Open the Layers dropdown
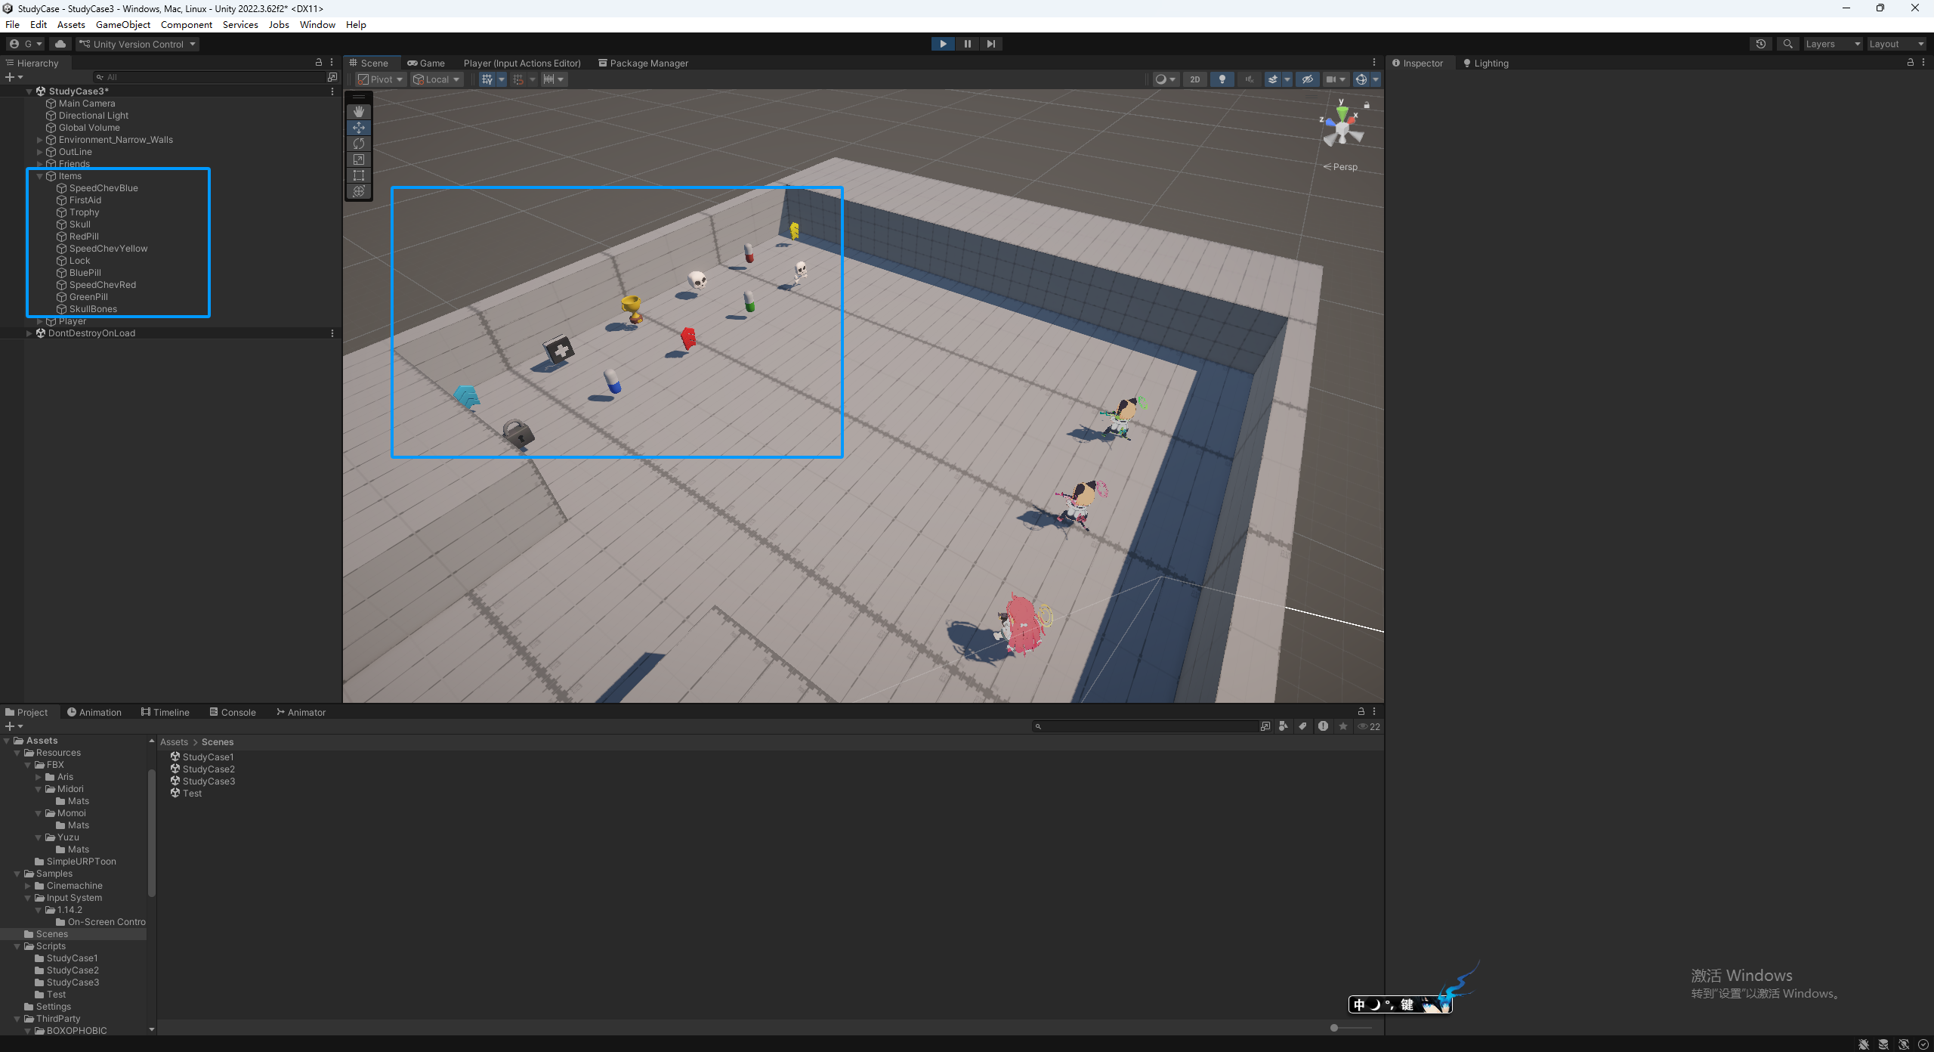Image resolution: width=1934 pixels, height=1052 pixels. coord(1832,44)
